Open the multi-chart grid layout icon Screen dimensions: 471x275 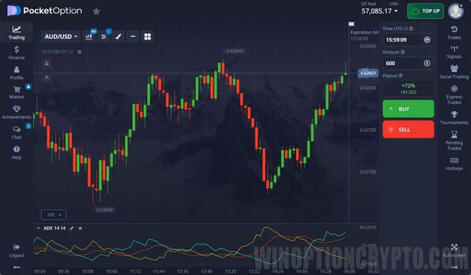coord(147,37)
